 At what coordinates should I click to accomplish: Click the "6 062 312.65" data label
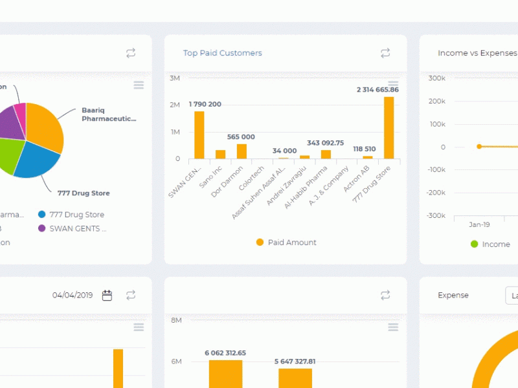225,353
